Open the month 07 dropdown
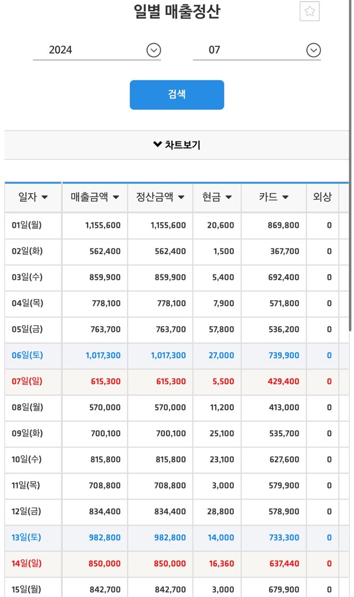 pos(314,51)
